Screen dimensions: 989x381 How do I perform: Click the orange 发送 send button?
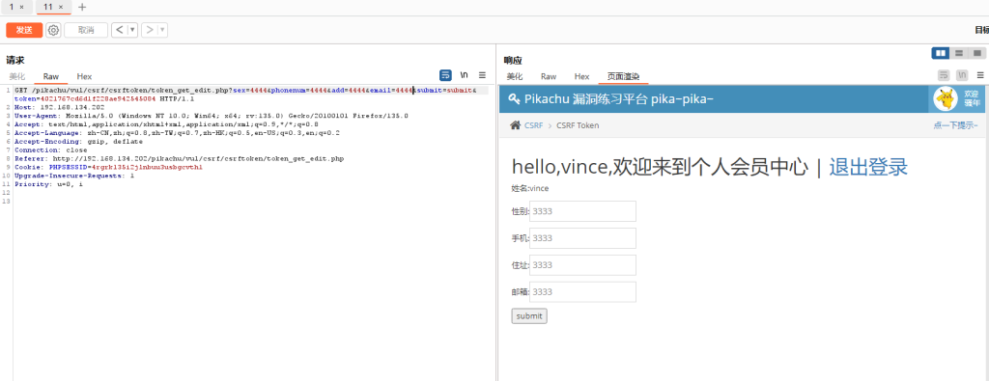tap(24, 30)
